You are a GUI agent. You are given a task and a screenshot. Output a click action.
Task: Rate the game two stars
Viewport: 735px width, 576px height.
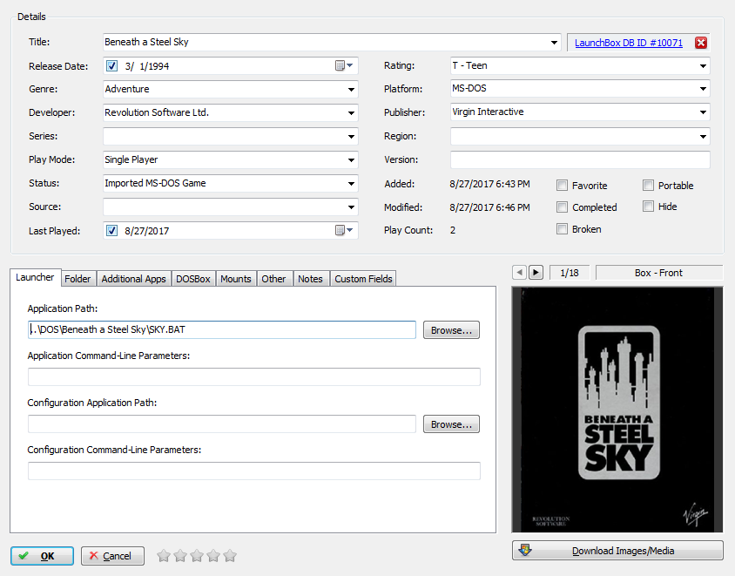click(x=180, y=556)
